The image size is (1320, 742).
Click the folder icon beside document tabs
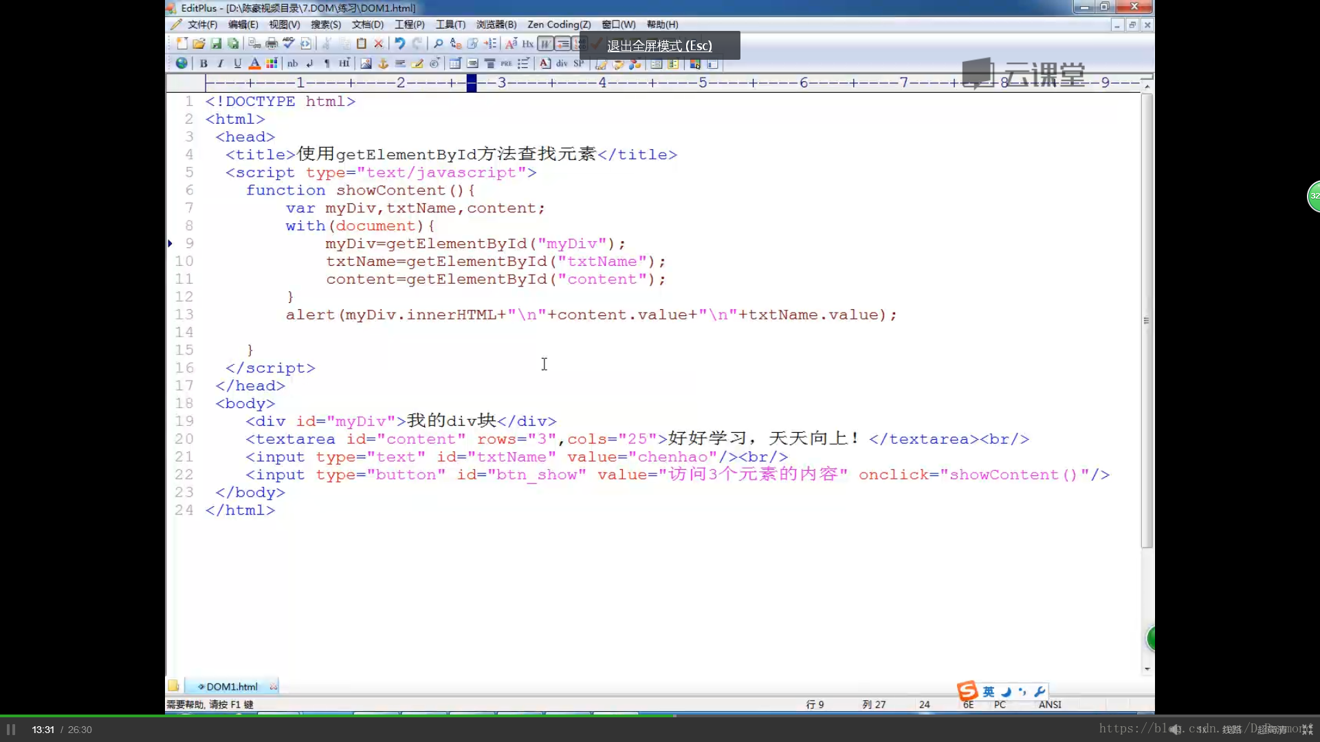(173, 686)
